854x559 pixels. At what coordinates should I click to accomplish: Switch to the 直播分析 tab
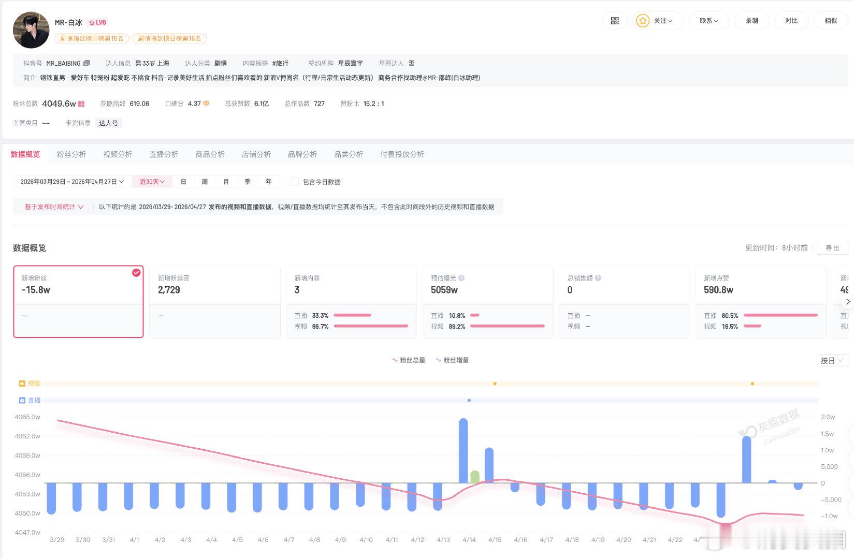(164, 154)
